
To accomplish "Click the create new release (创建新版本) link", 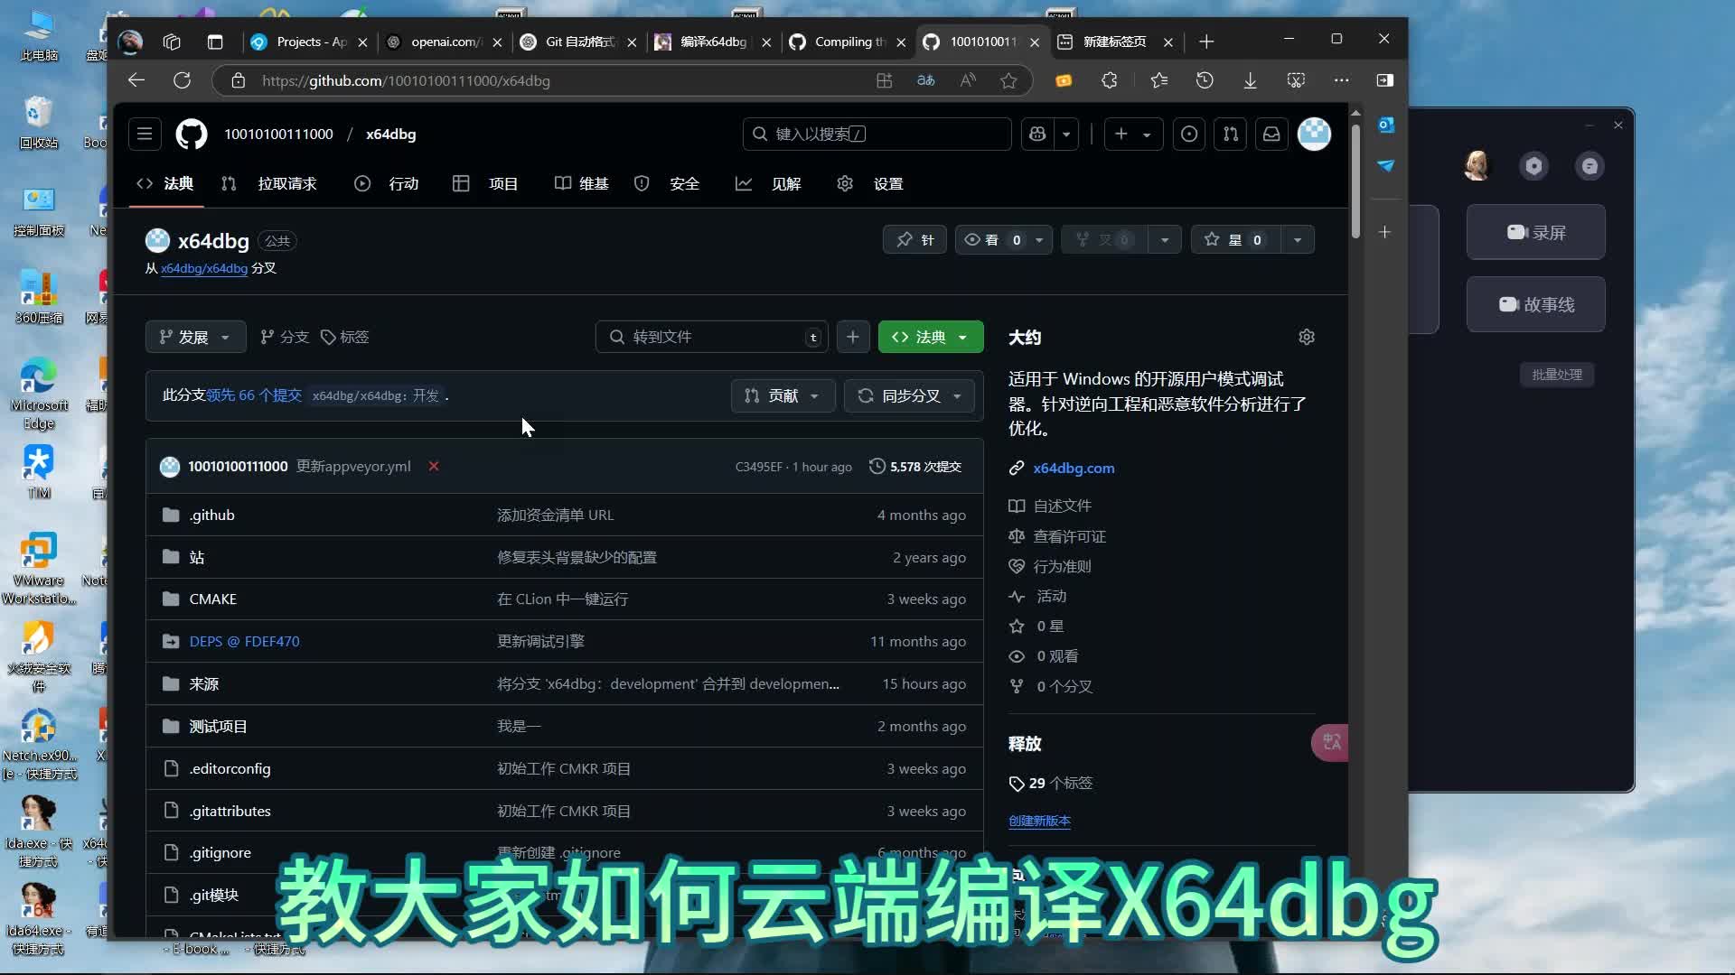I will point(1039,821).
